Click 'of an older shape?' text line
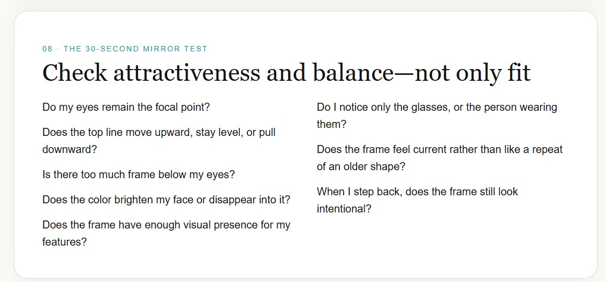 tap(361, 166)
